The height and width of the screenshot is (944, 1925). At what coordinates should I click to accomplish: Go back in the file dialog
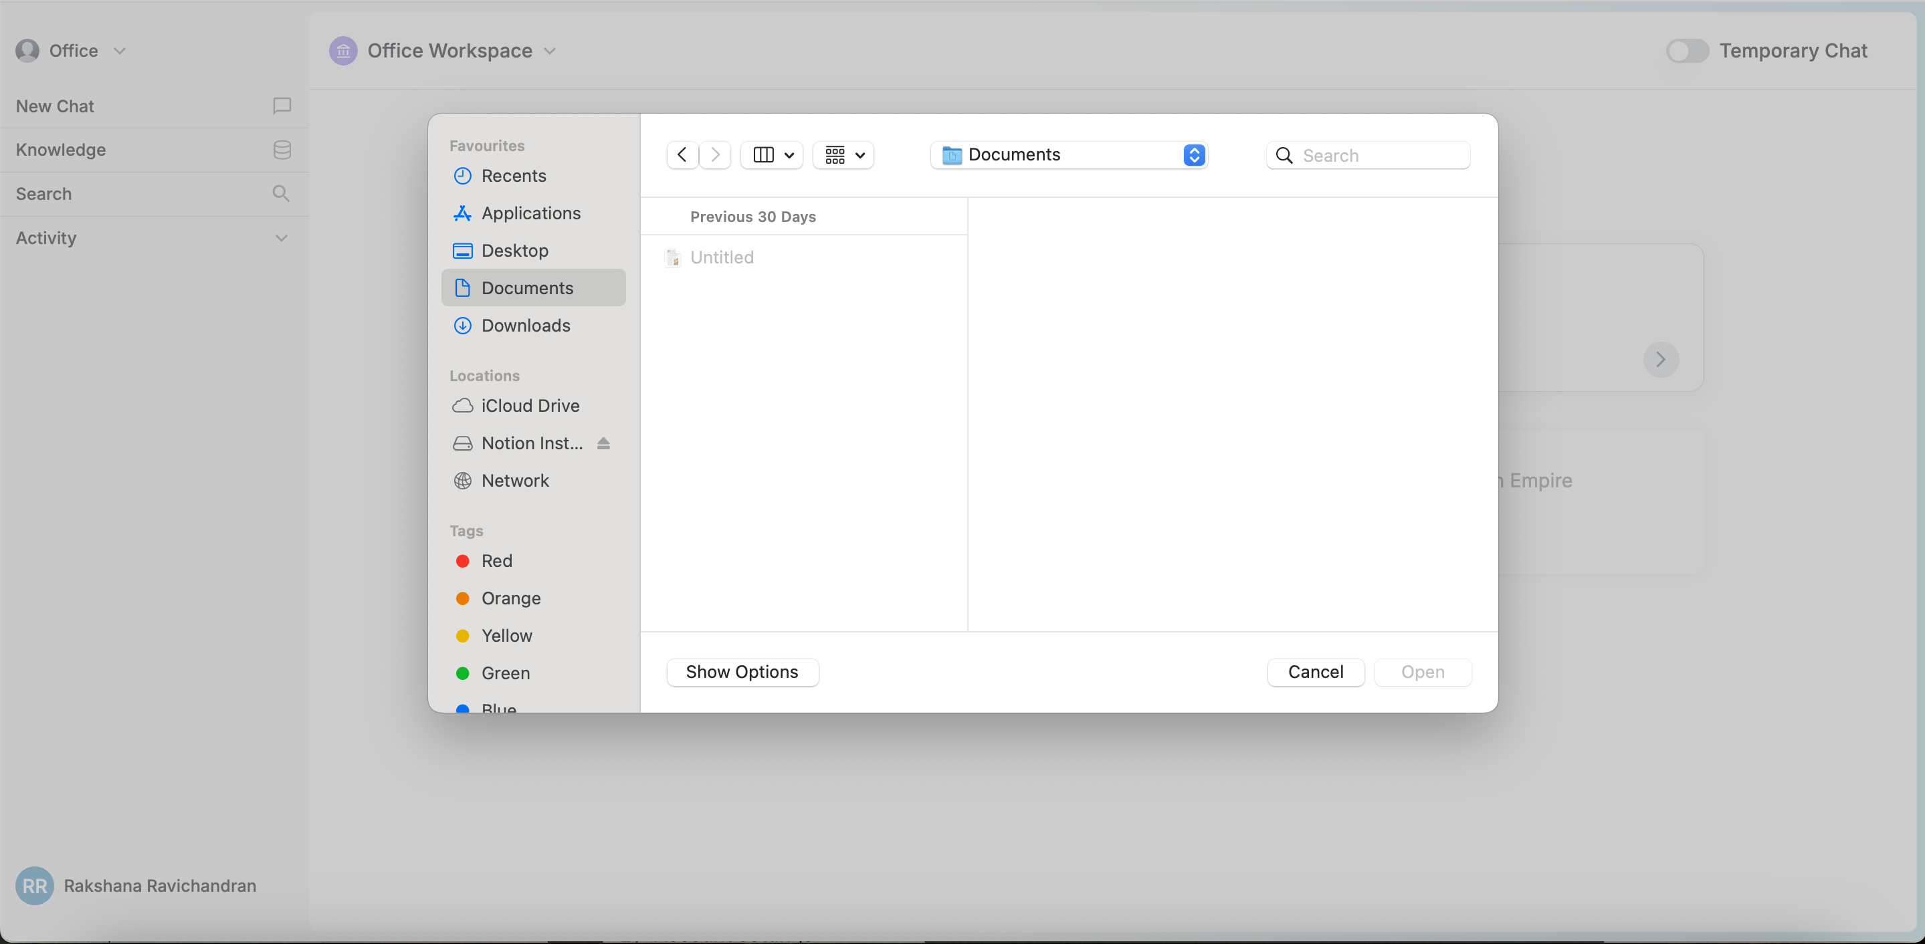point(682,154)
